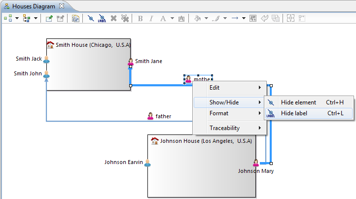Click the font color 'A' toolbar icon
This screenshot has height=199, width=356.
(163, 18)
